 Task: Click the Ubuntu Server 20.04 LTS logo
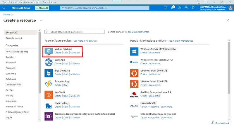tap(134, 73)
